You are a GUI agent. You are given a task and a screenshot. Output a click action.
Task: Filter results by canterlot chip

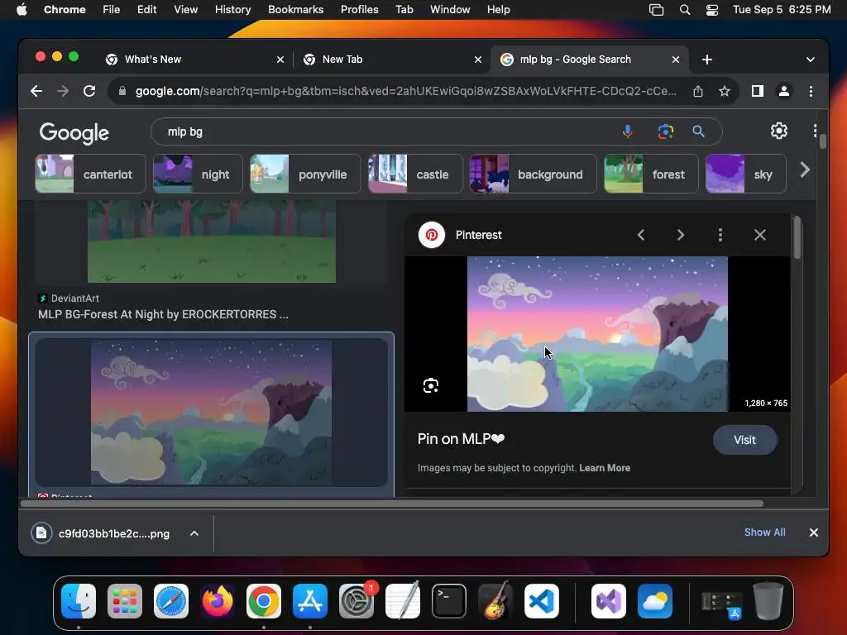[90, 174]
